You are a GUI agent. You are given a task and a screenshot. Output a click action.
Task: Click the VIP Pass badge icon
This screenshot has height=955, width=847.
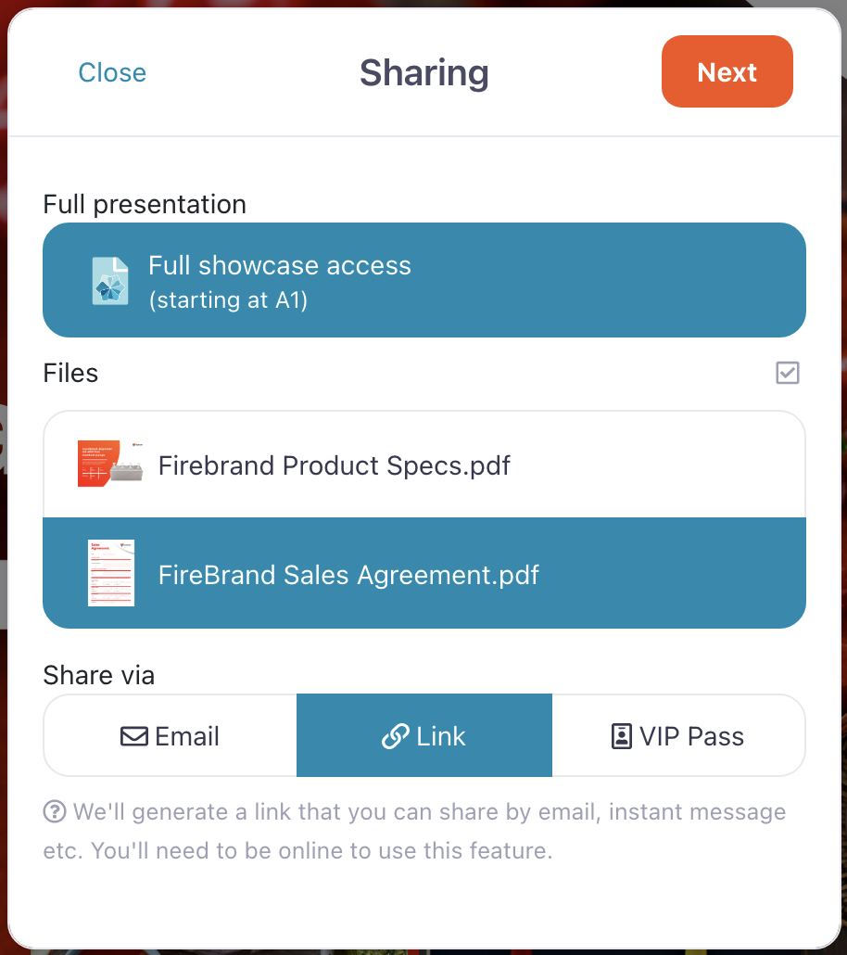pos(621,736)
